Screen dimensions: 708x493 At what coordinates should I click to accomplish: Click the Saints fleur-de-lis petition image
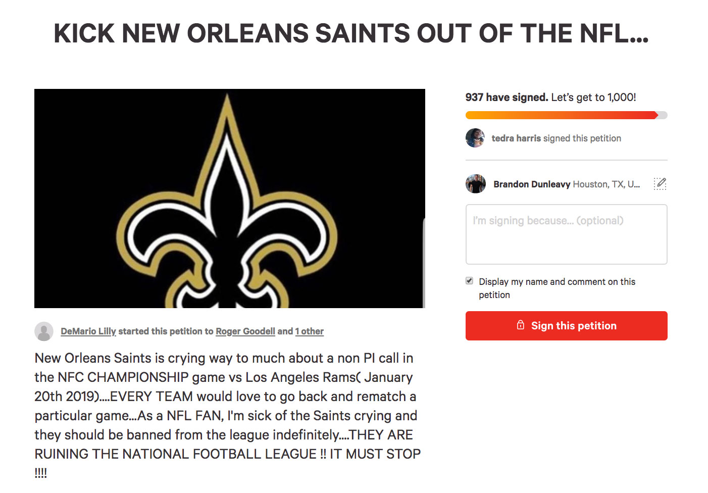(x=230, y=198)
